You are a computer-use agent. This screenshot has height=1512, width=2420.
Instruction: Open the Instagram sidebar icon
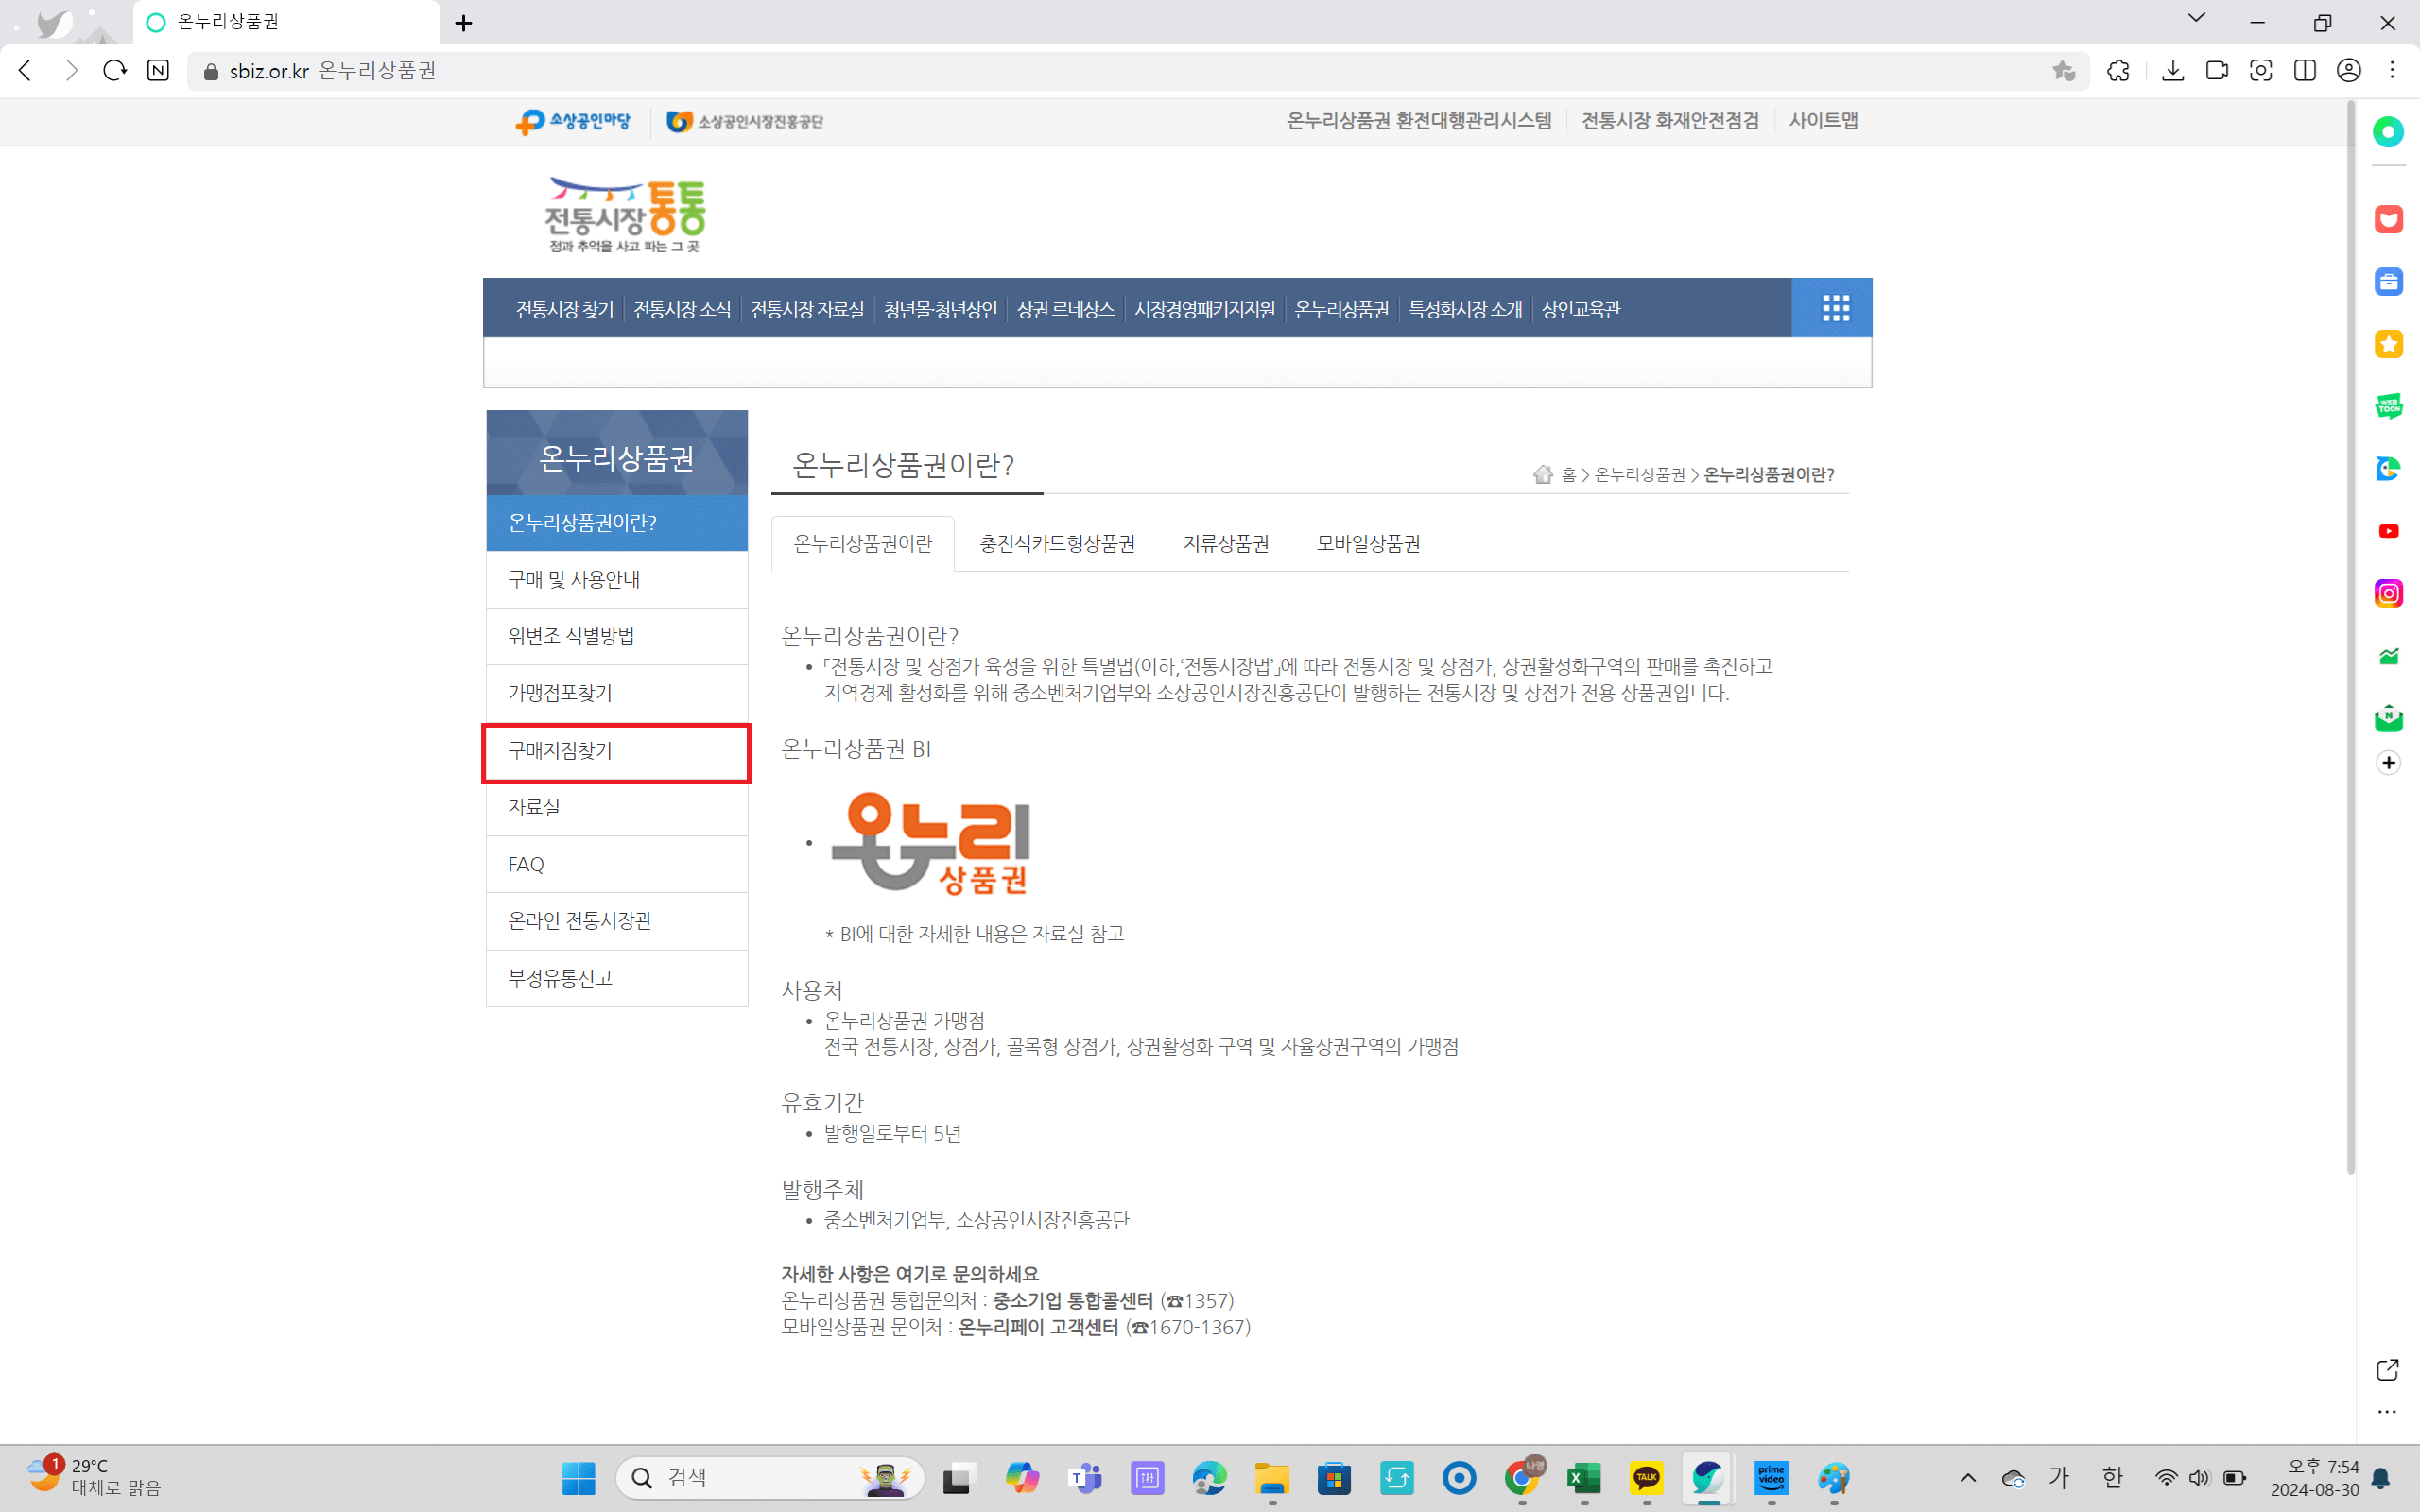point(2388,593)
